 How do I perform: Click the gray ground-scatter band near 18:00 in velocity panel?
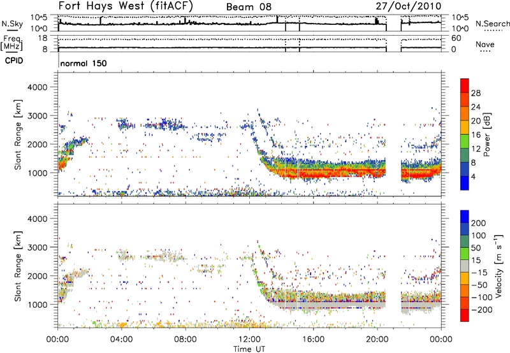345,305
